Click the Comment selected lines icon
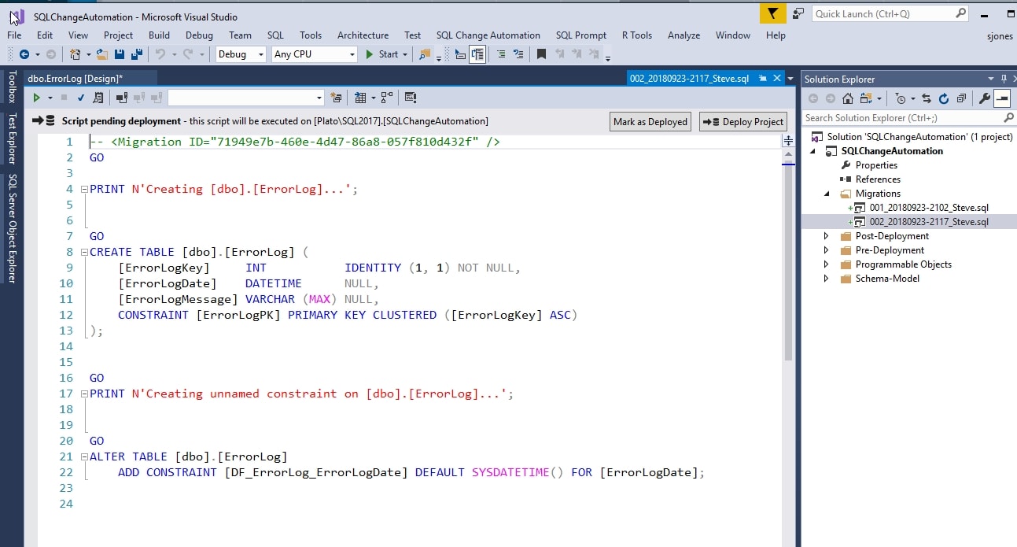This screenshot has height=547, width=1017. [x=501, y=54]
